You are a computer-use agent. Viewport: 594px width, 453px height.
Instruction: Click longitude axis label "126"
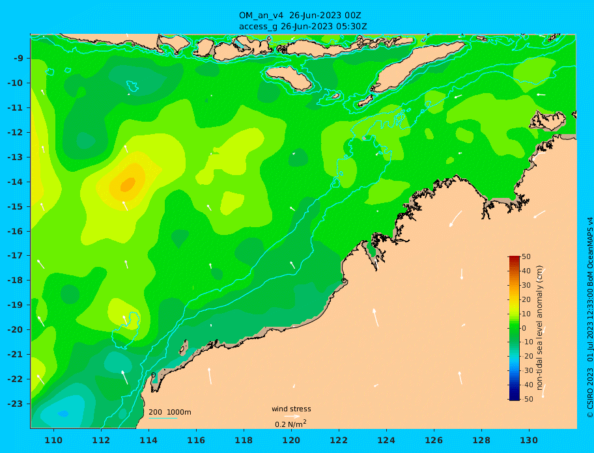pos(434,441)
